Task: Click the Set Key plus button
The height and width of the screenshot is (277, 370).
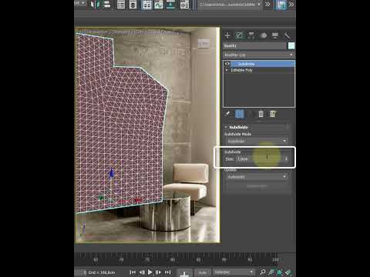Action: click(x=184, y=273)
